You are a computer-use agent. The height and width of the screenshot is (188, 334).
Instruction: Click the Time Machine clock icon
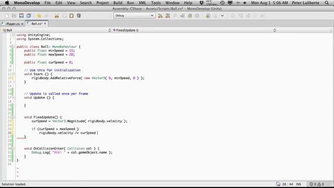pos(222,3)
